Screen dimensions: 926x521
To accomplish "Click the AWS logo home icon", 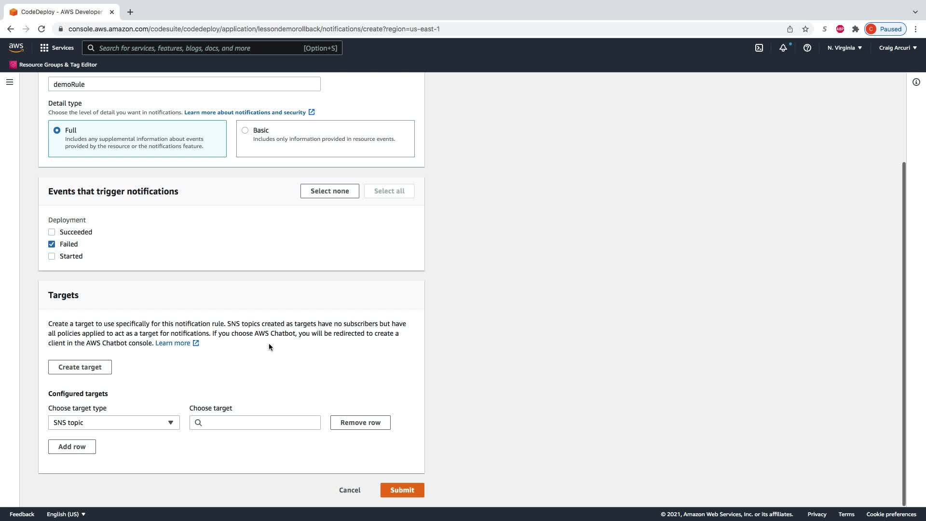I will coord(16,48).
